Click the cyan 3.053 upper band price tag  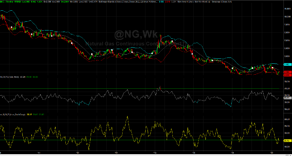tap(286, 65)
